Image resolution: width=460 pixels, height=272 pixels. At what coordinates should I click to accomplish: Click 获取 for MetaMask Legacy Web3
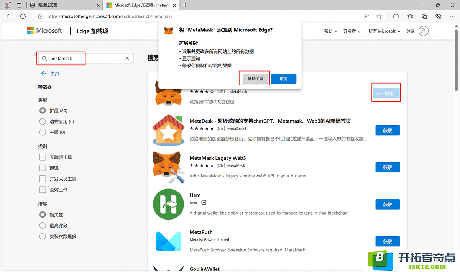tap(388, 167)
